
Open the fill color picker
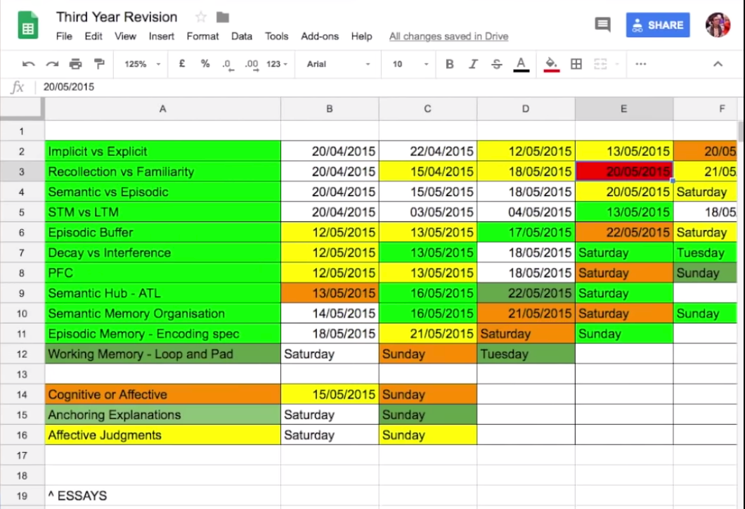pos(551,64)
